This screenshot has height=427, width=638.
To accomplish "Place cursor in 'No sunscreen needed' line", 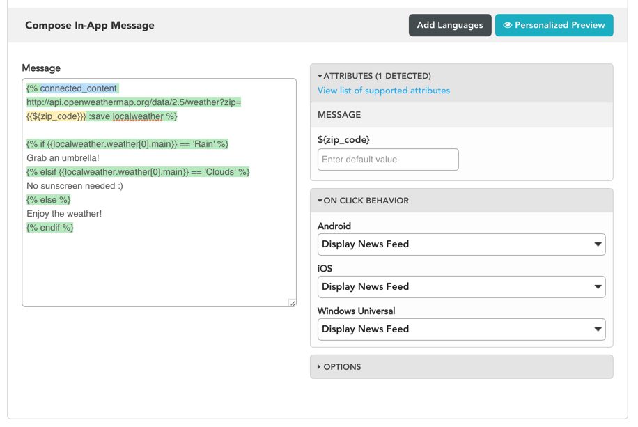I will click(x=75, y=186).
